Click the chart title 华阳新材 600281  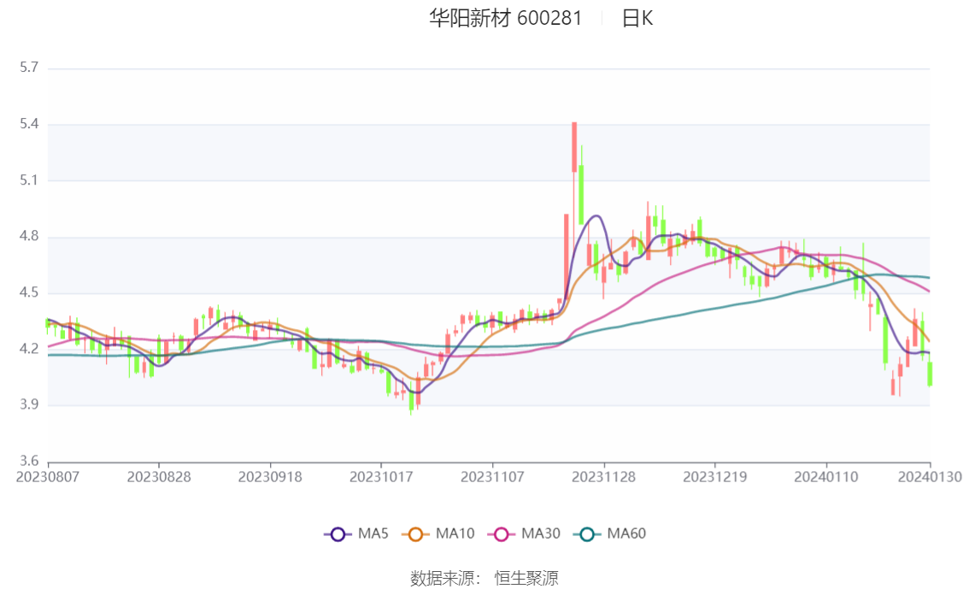point(506,18)
